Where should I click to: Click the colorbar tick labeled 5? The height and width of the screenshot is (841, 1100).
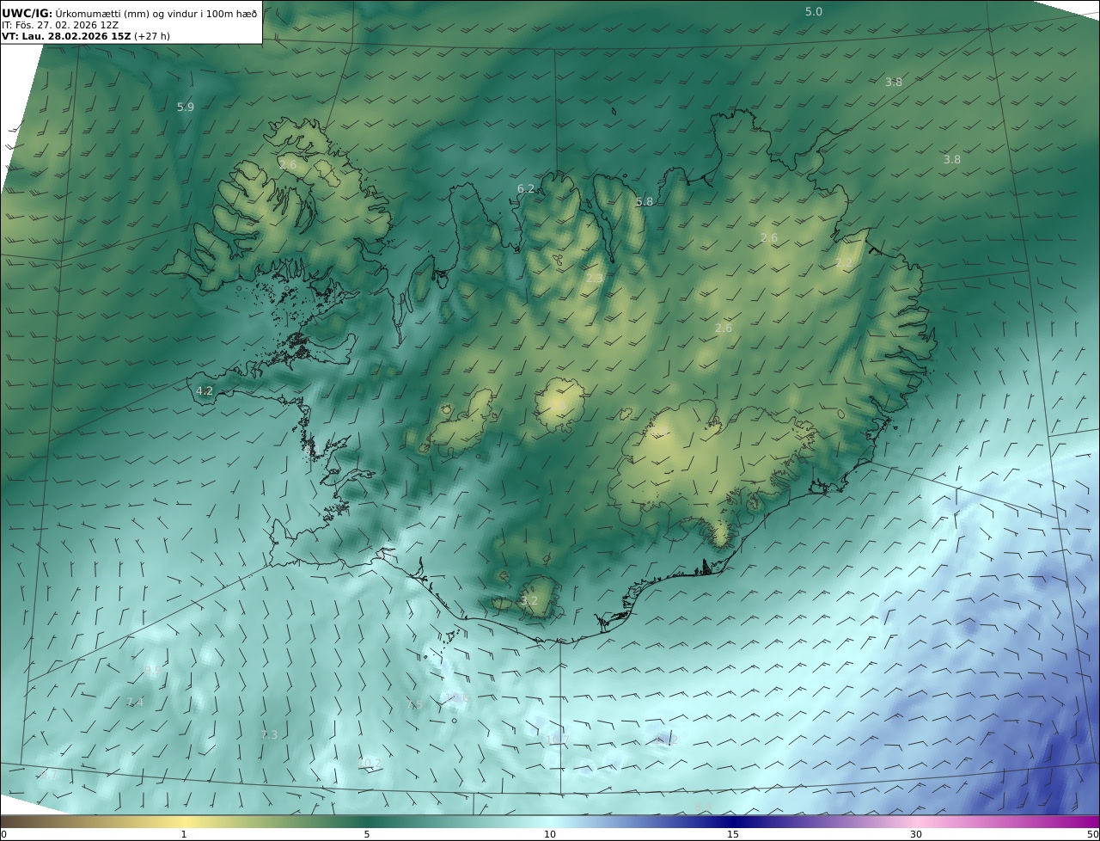[367, 834]
